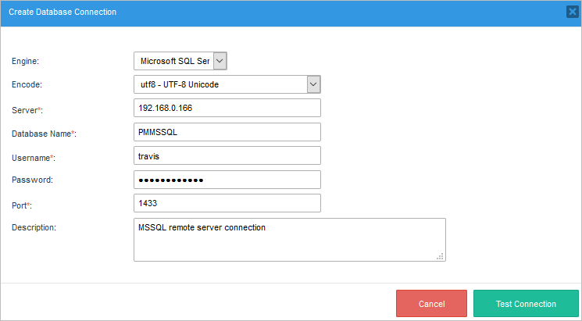Open the Engine dropdown
Image resolution: width=582 pixels, height=321 pixels.
pos(180,61)
